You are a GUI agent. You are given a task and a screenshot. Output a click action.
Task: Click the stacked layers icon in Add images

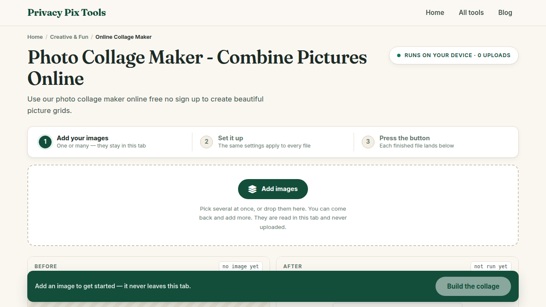pyautogui.click(x=253, y=189)
